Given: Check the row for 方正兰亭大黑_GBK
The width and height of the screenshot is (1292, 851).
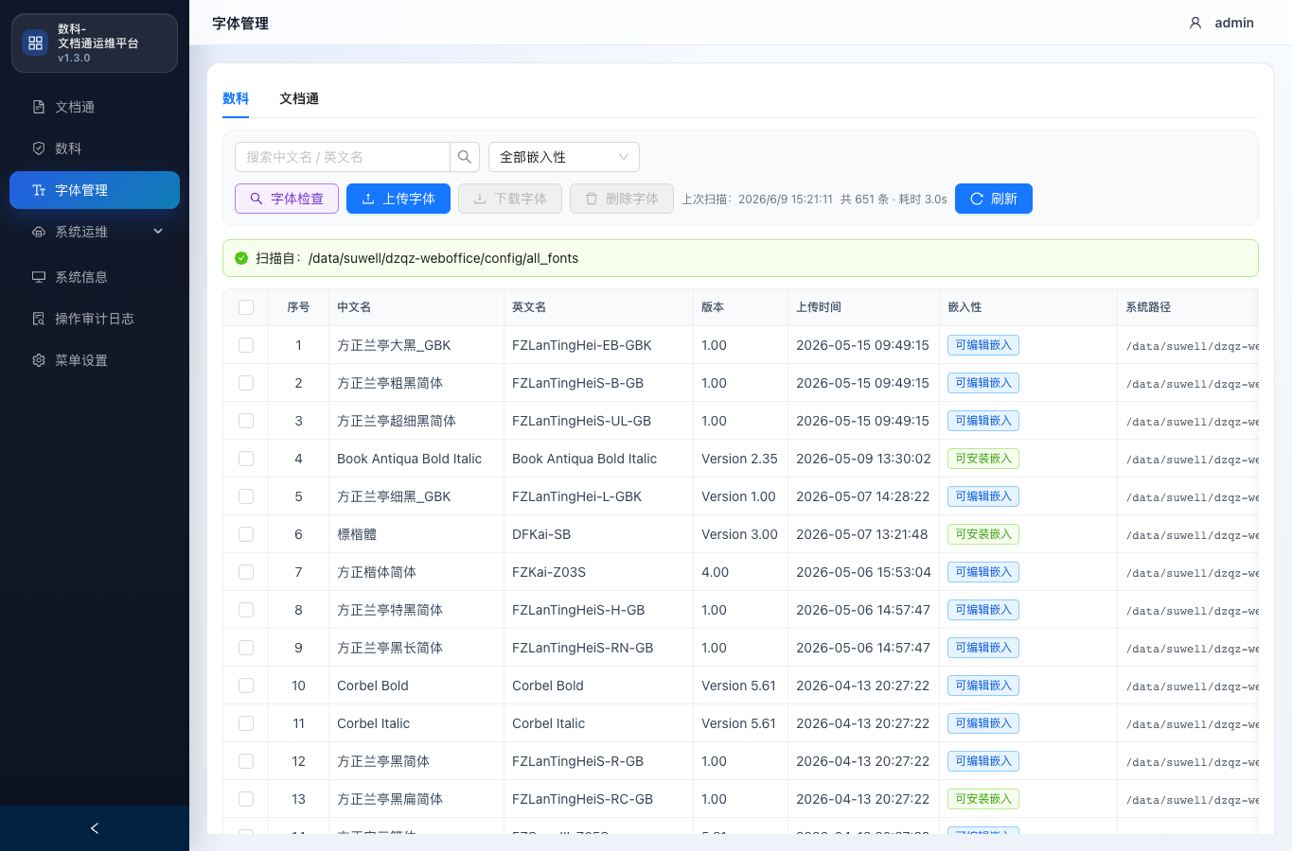Looking at the screenshot, I should 246,345.
